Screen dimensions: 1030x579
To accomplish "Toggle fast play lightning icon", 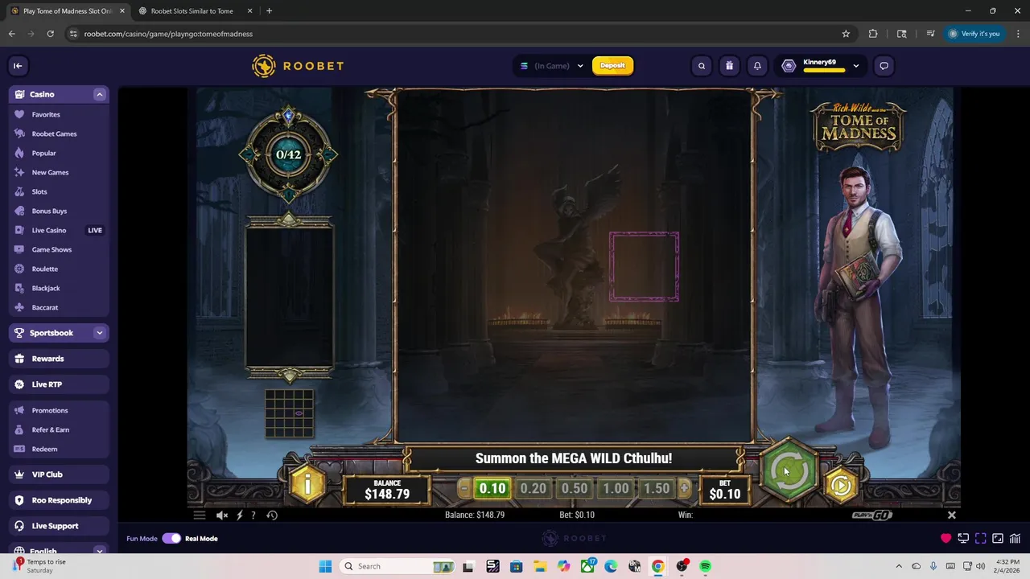I will click(239, 515).
